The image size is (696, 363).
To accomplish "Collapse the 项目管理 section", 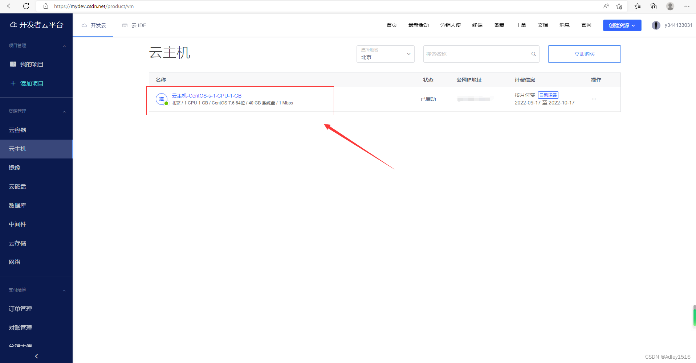I will [x=64, y=45].
